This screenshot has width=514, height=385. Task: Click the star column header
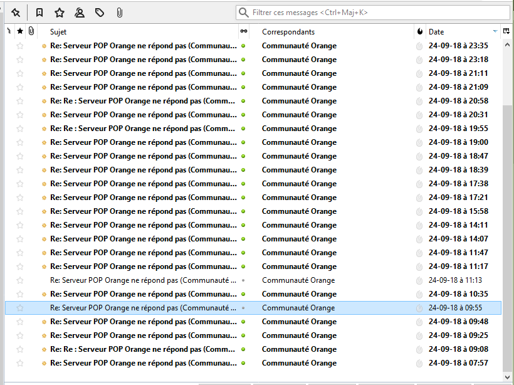click(19, 31)
